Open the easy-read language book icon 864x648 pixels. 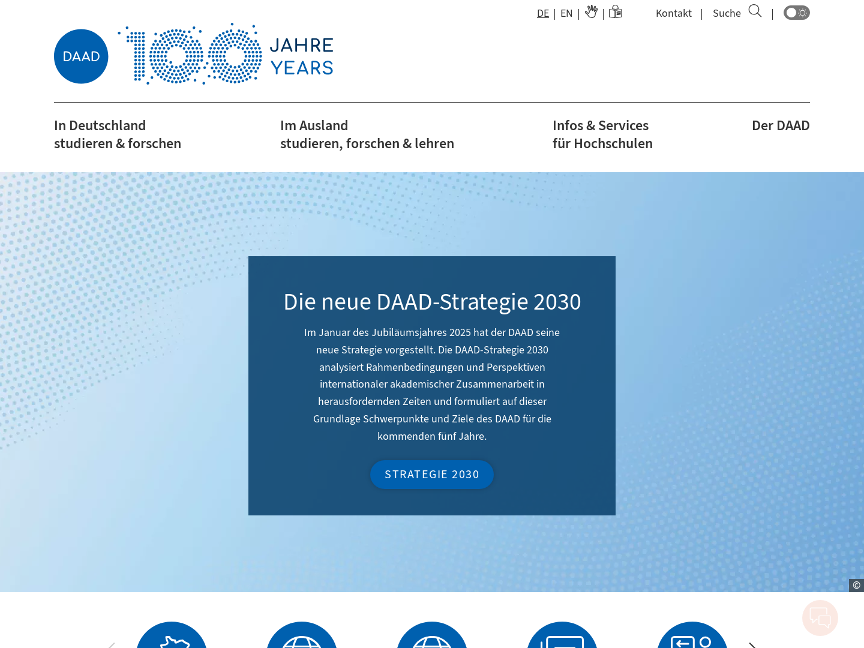(616, 12)
